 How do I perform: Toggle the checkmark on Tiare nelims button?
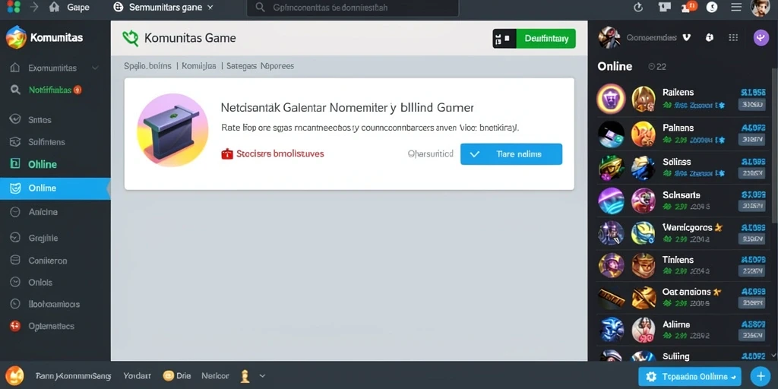point(475,153)
